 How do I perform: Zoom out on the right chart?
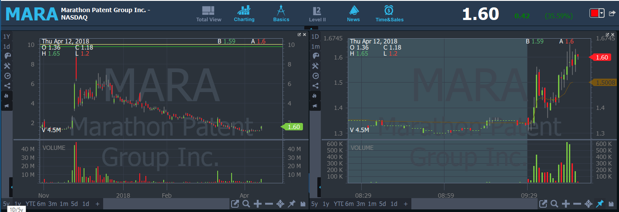click(577, 204)
